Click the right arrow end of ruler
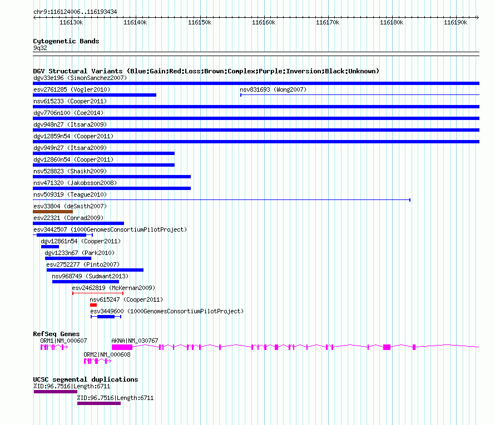 pyautogui.click(x=478, y=17)
